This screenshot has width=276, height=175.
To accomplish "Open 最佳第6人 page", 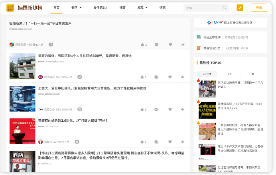I will point(101,8).
